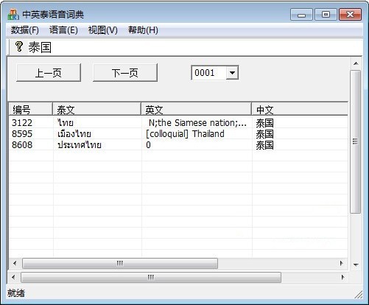Select row number 8608
The width and height of the screenshot is (369, 305).
[22, 145]
